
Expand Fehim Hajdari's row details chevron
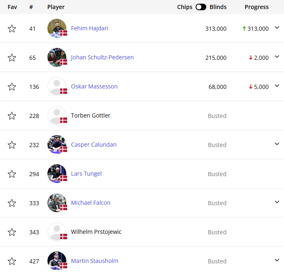[277, 28]
